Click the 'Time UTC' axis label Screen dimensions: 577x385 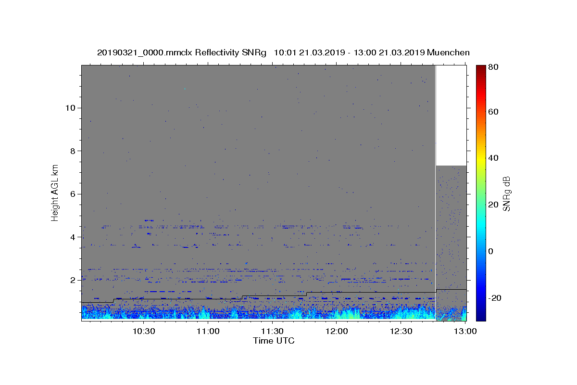point(274,341)
